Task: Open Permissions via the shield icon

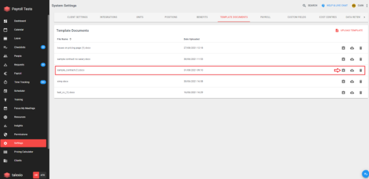Action: 5,134
